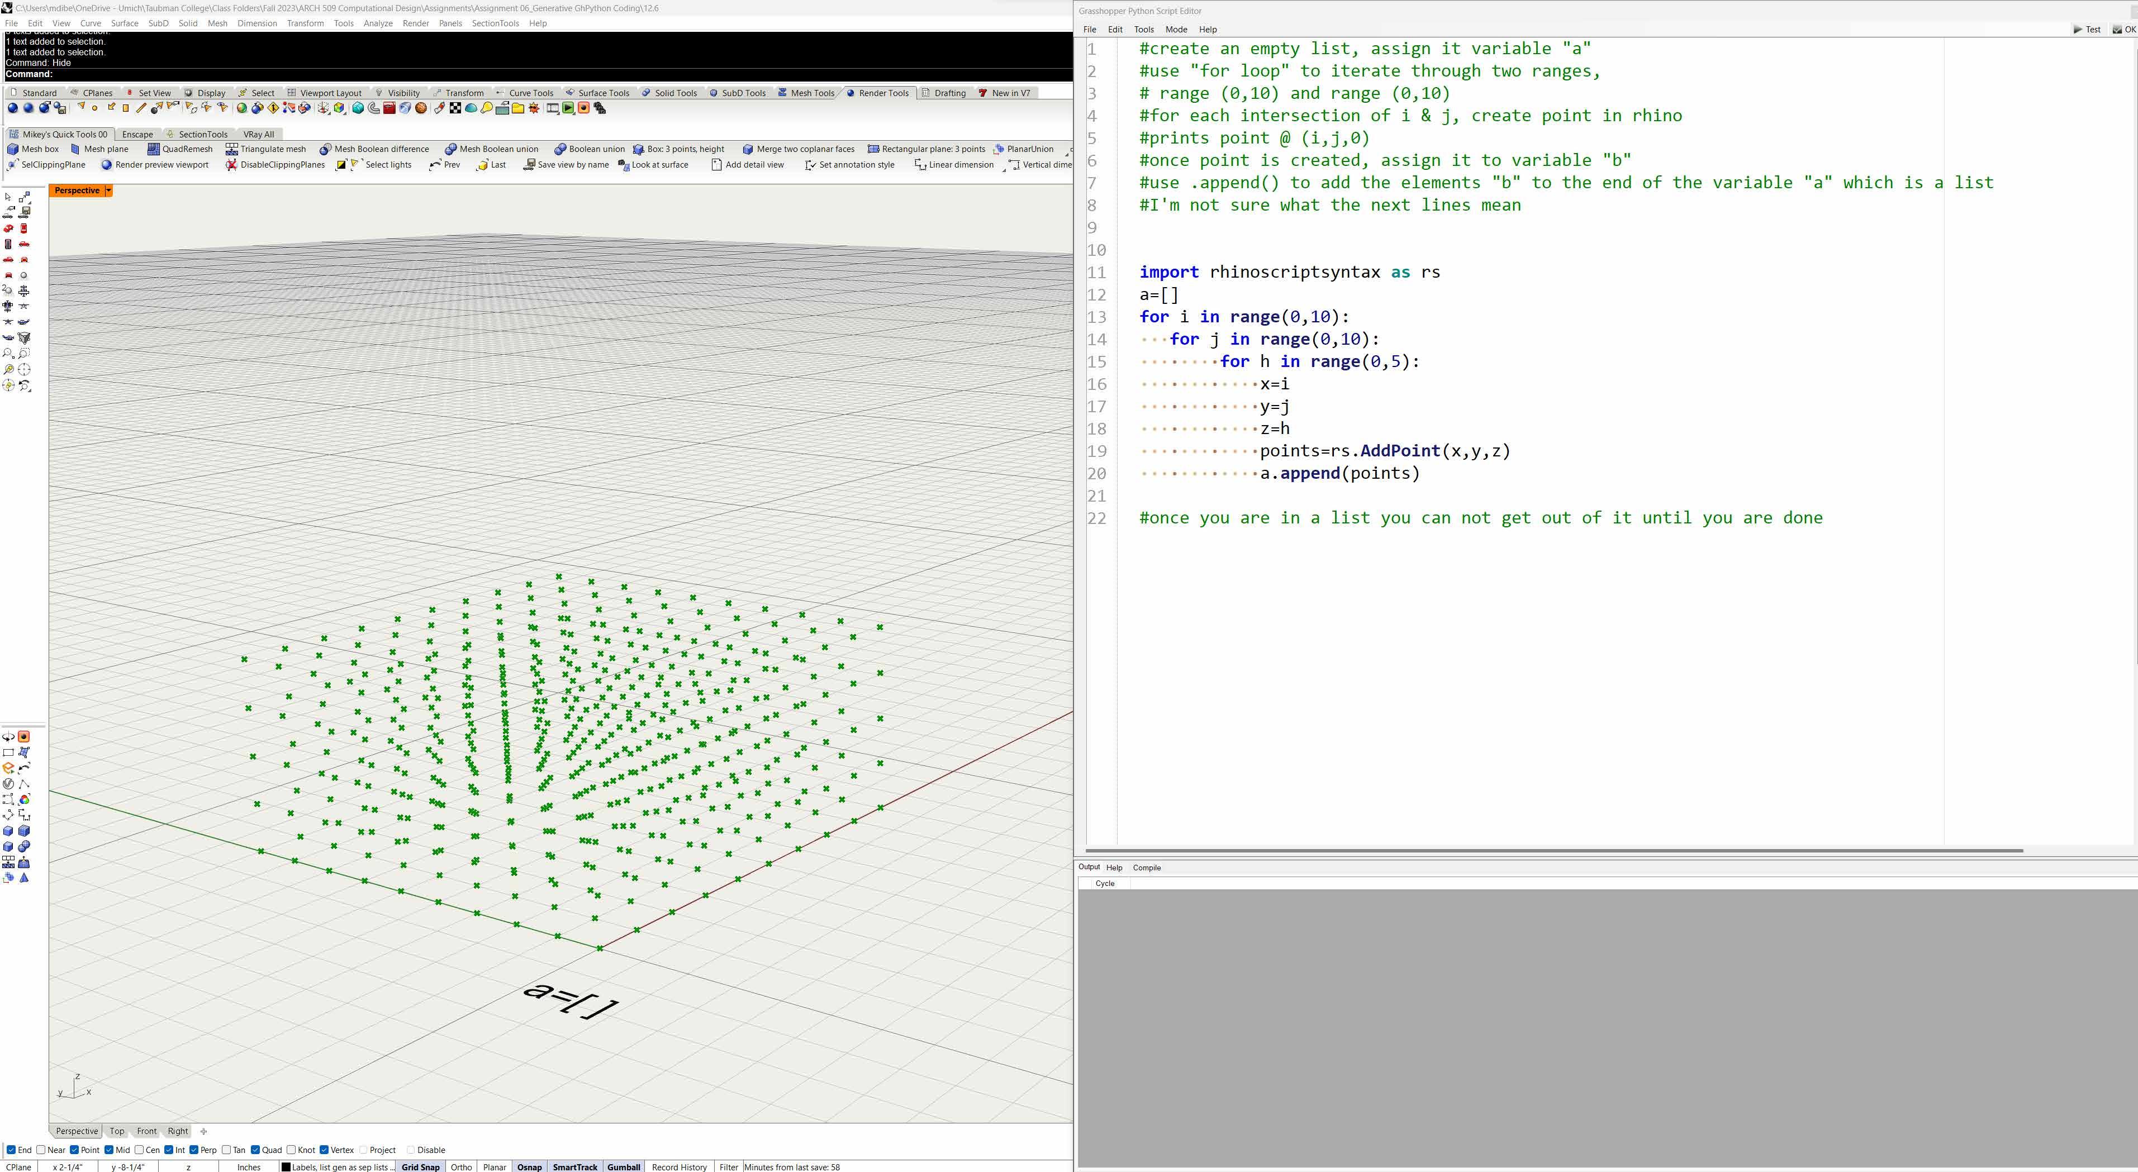Select the Triangulate mesh tool
This screenshot has width=2138, height=1172.
coord(231,149)
